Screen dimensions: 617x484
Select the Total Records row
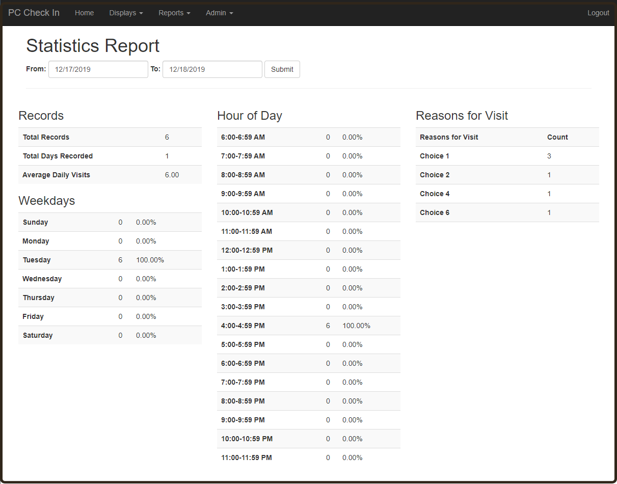(x=110, y=137)
